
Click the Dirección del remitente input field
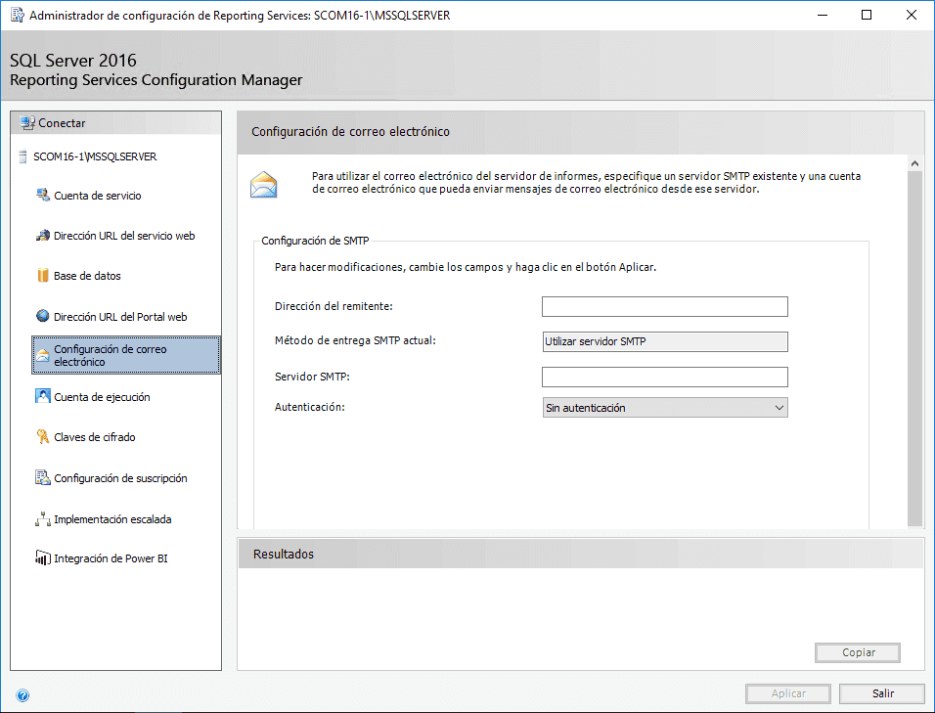[665, 306]
